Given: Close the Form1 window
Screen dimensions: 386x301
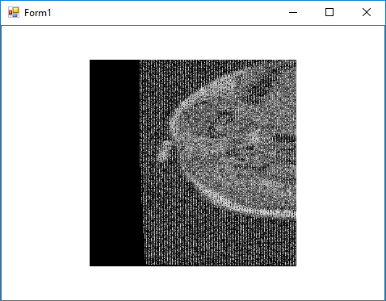Looking at the screenshot, I should click(x=367, y=12).
